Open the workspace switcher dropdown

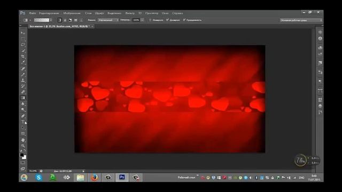[301, 20]
